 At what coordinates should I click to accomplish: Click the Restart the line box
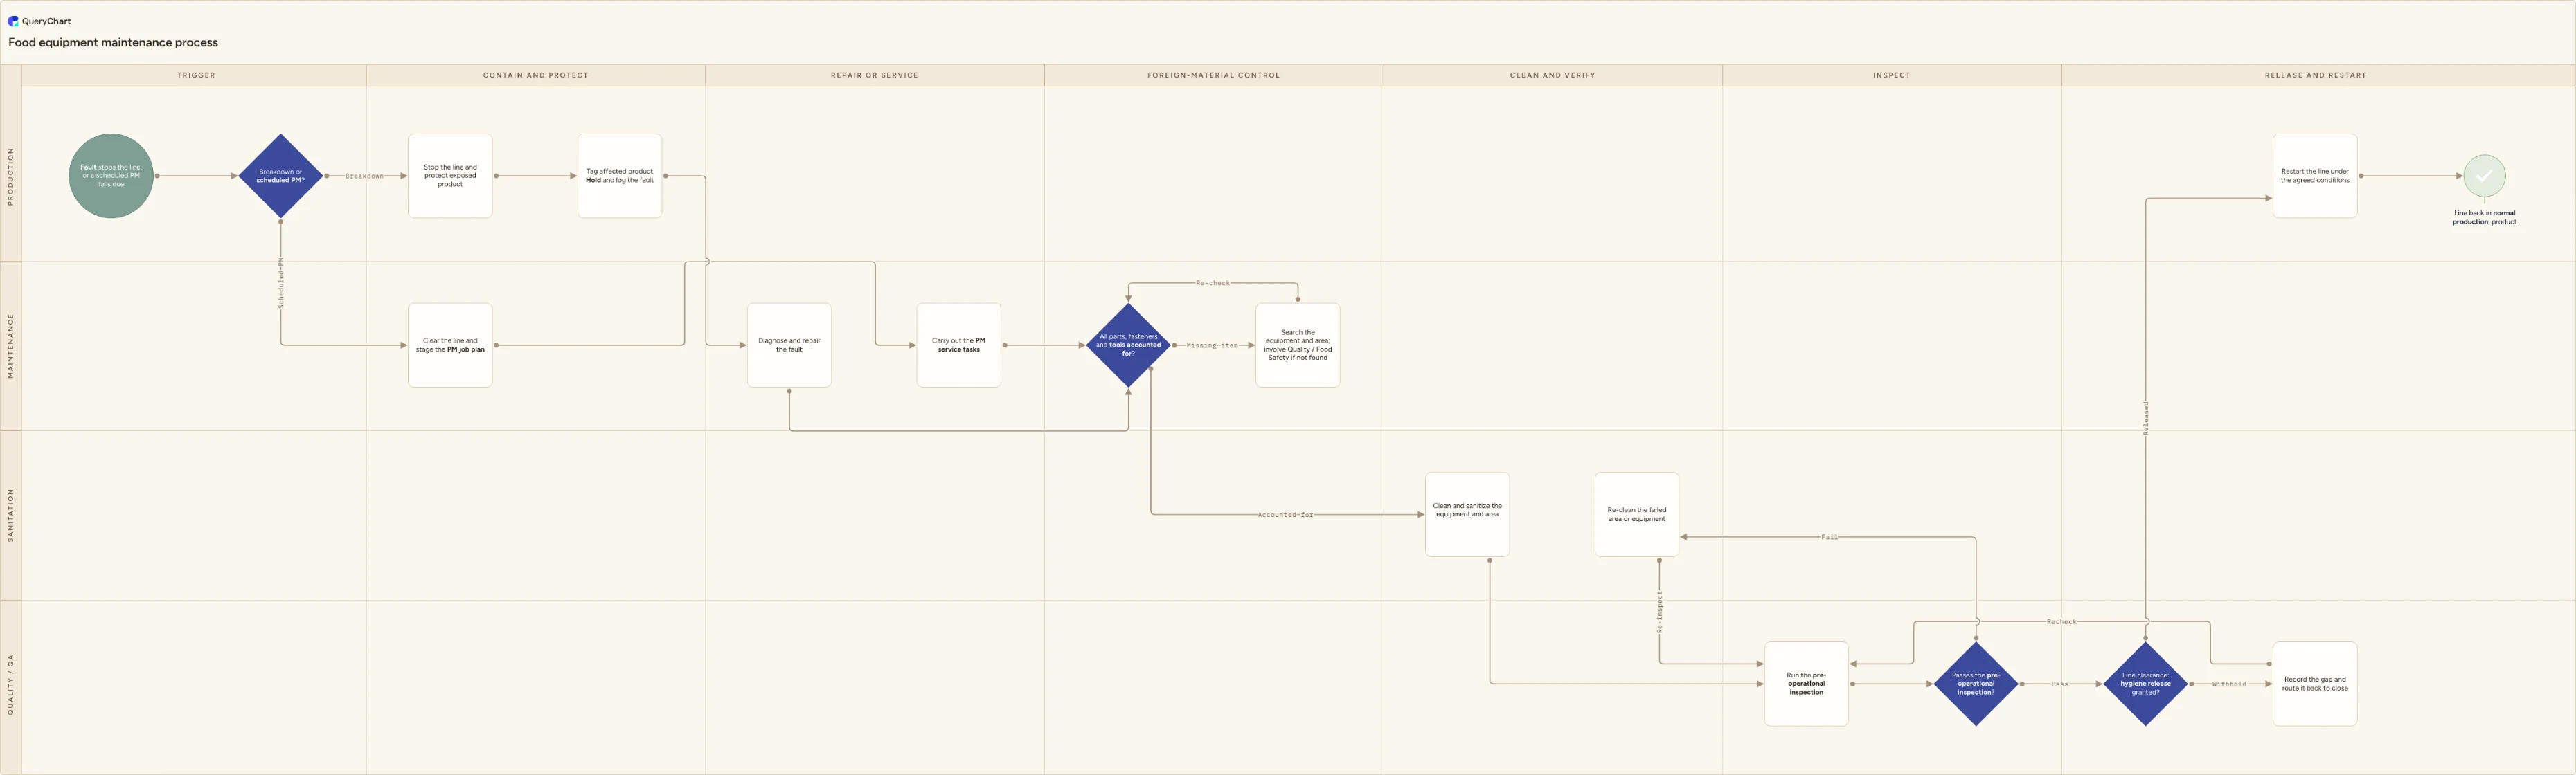pyautogui.click(x=2315, y=176)
